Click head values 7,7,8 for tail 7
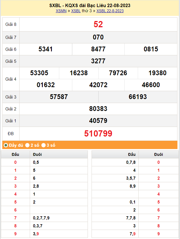The image size is (180, 239). tap(131, 218)
